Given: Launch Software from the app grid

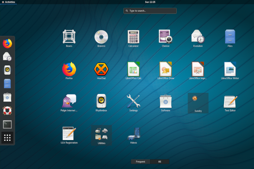Looking at the screenshot, I should pos(165,103).
